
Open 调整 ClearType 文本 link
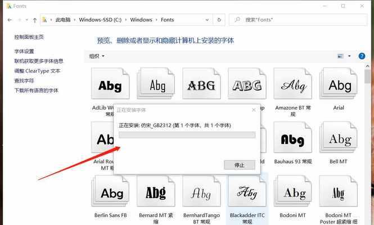click(37, 71)
